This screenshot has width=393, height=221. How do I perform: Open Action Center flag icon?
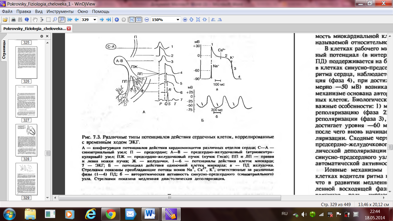pyautogui.click(x=339, y=214)
